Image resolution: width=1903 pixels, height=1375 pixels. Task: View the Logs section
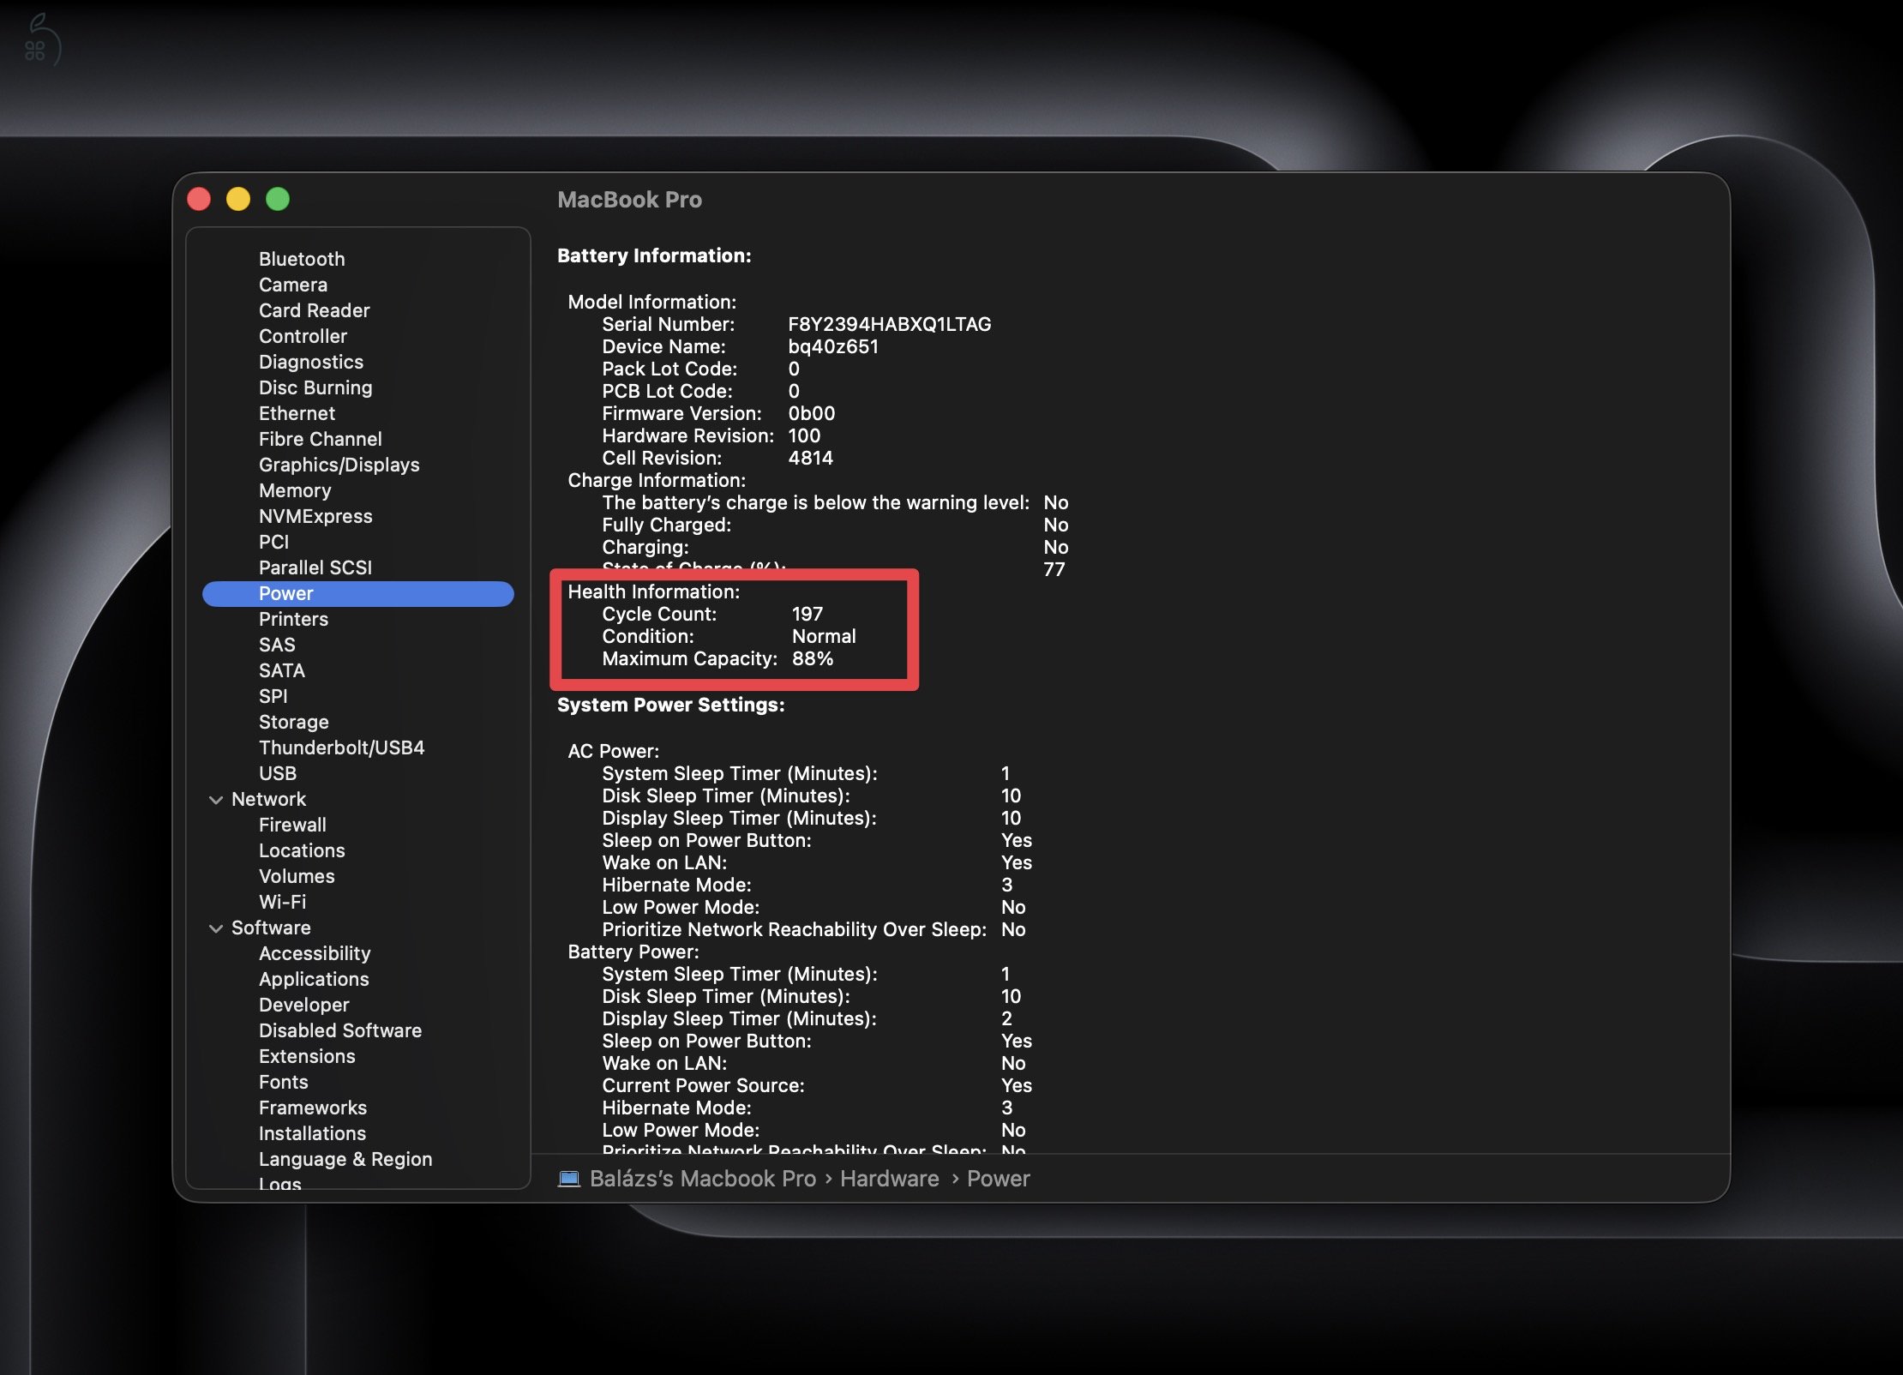pos(279,1184)
